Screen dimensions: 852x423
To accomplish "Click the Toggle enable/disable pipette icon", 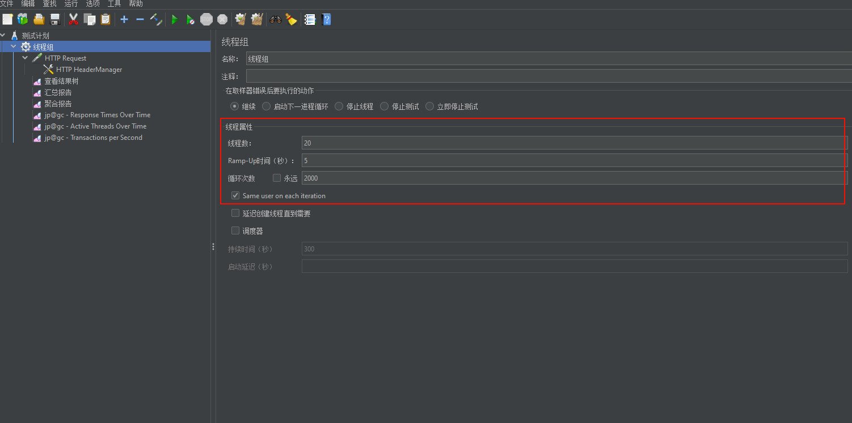I will [x=156, y=19].
